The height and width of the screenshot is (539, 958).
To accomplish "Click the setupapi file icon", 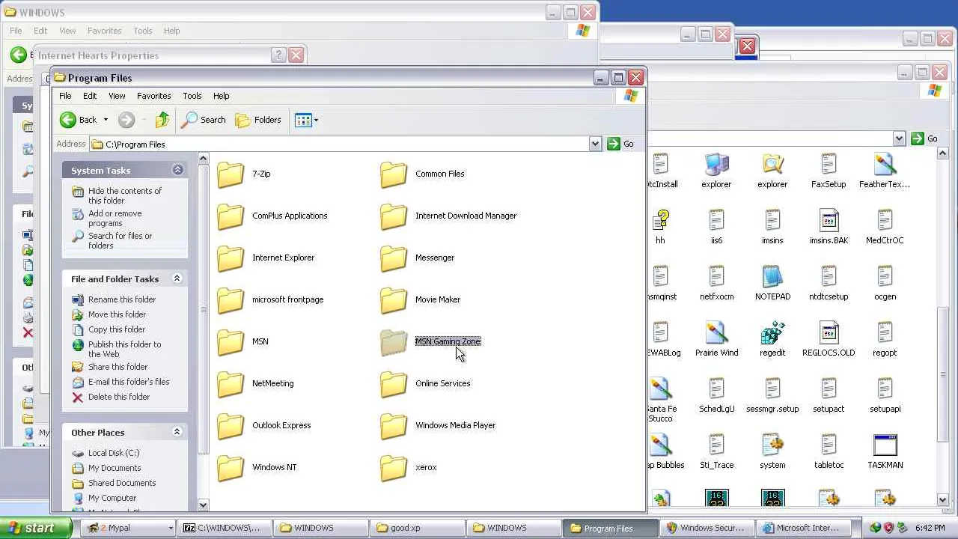I will (x=885, y=395).
